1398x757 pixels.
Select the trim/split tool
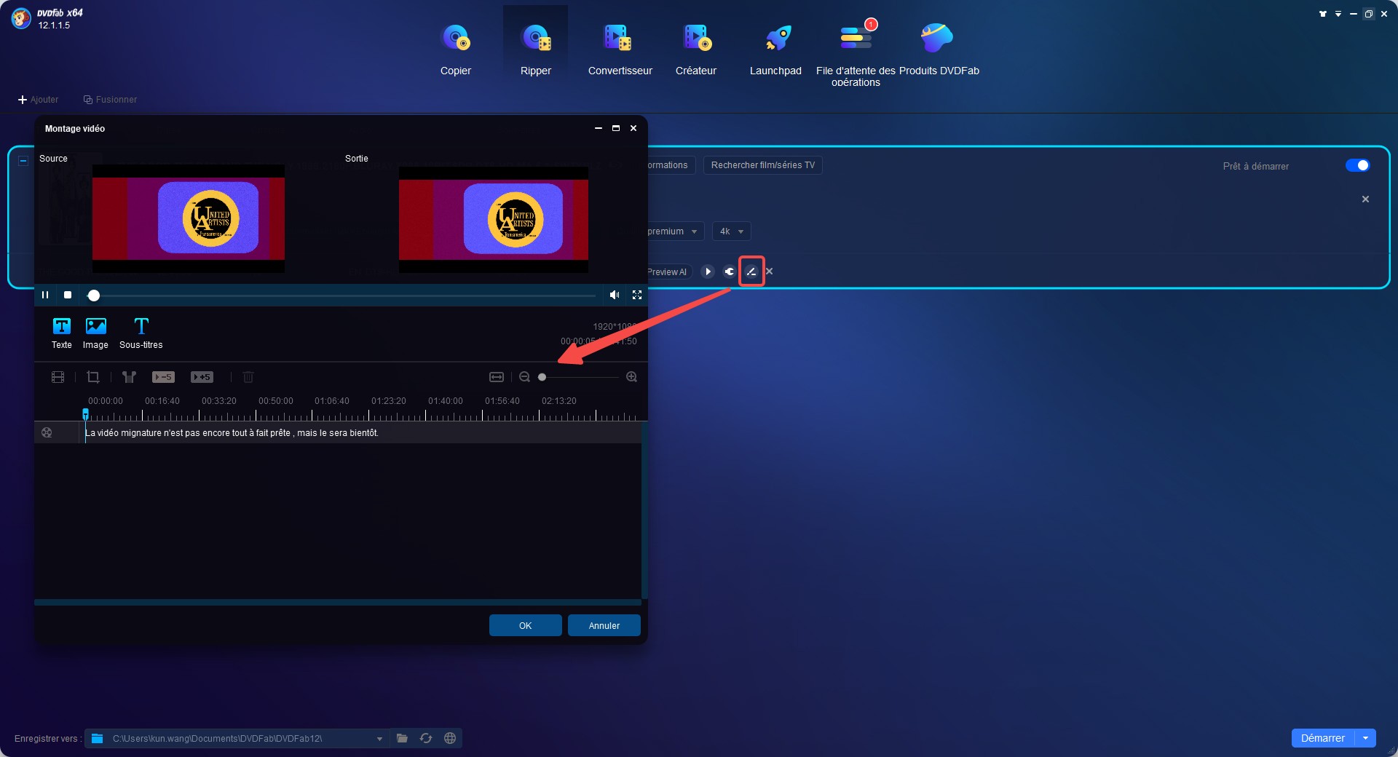point(129,377)
